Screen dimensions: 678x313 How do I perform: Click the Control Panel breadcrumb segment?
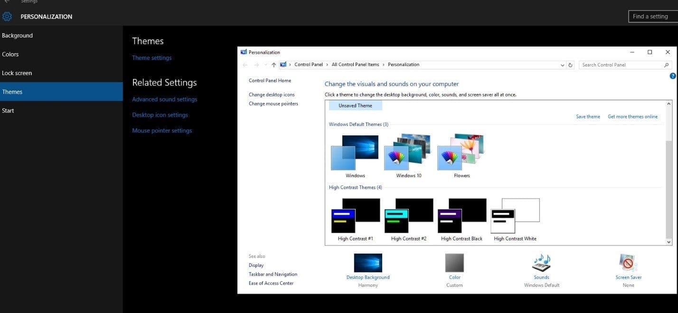coord(309,65)
